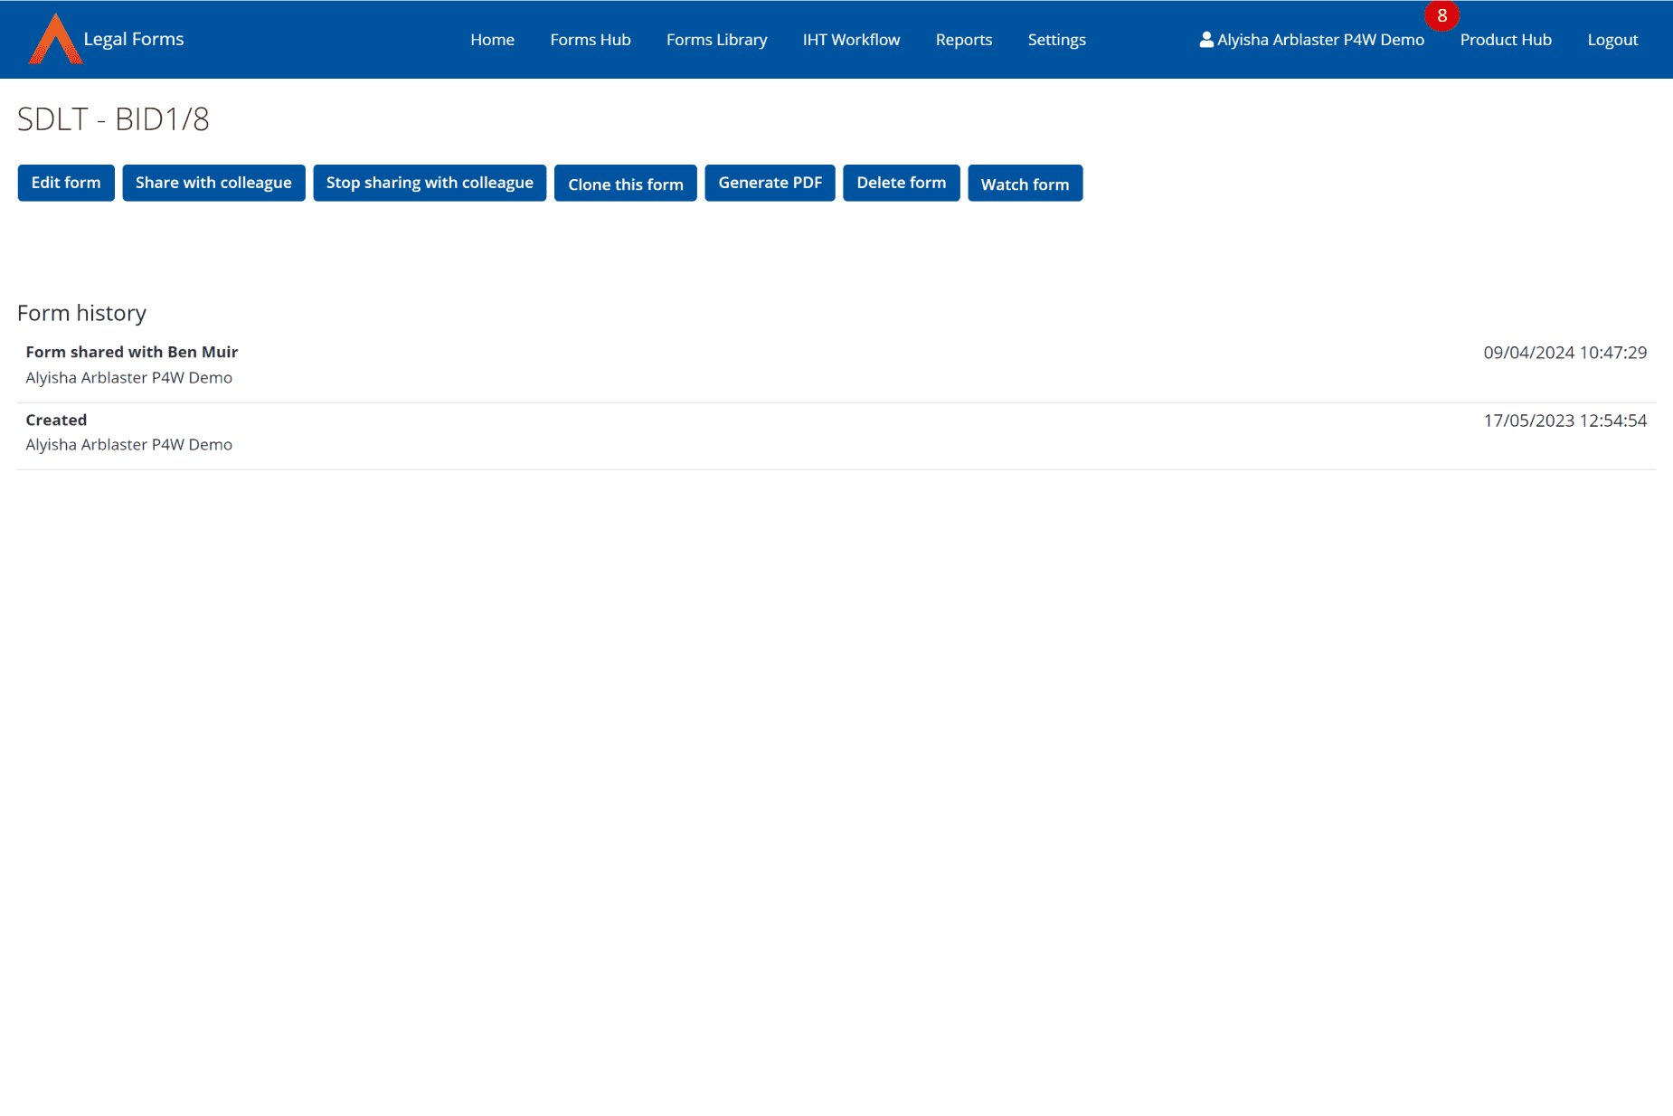
Task: Open Settings
Action: point(1055,39)
